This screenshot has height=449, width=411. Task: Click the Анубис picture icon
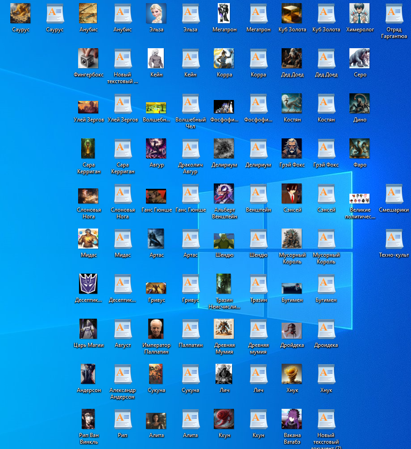click(x=88, y=13)
